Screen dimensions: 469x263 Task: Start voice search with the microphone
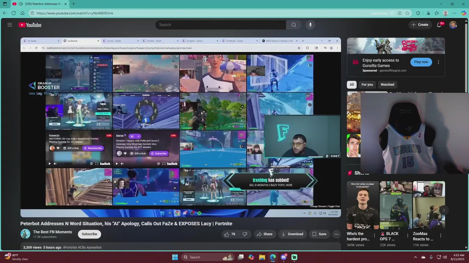[x=310, y=25]
